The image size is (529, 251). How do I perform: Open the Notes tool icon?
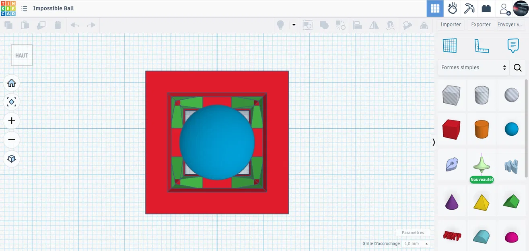coord(513,45)
